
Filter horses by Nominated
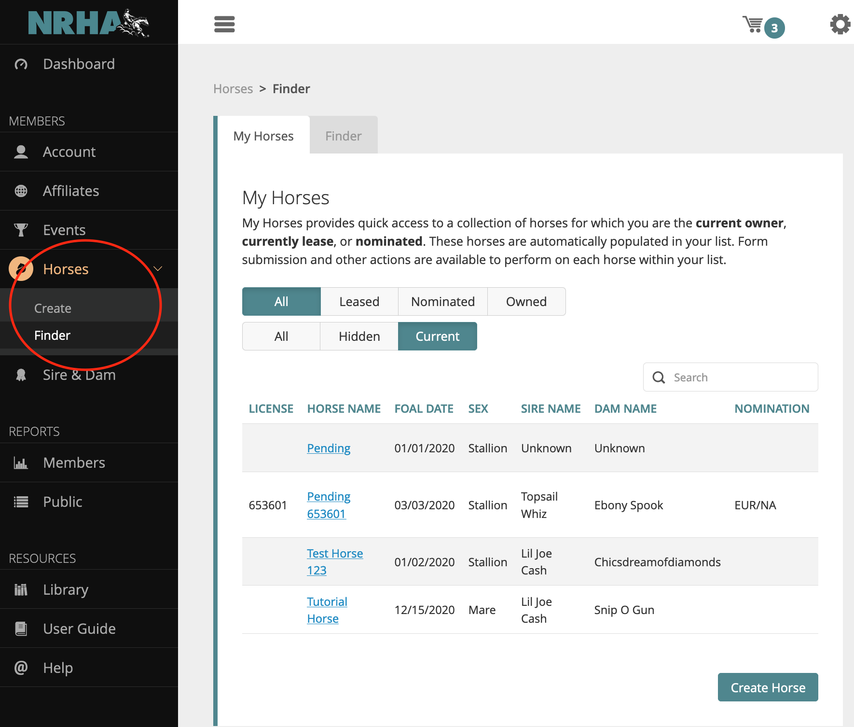[x=442, y=302]
